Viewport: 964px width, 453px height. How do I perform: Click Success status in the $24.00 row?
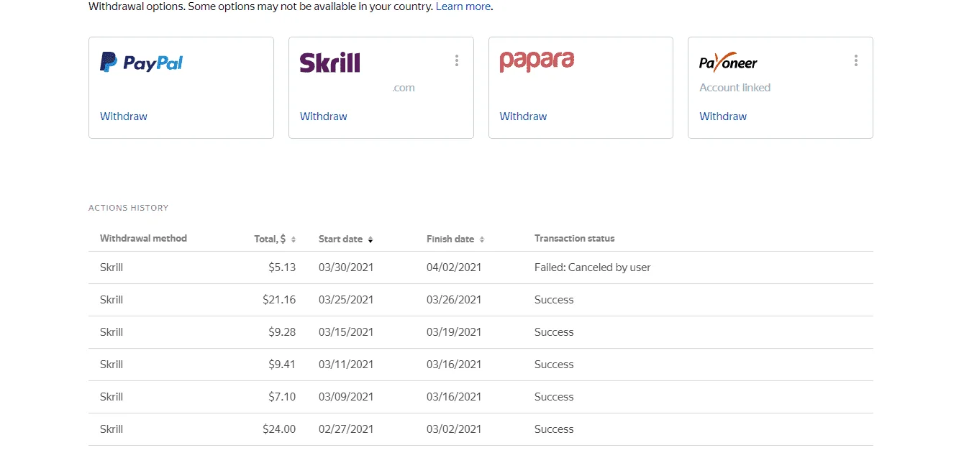click(554, 429)
